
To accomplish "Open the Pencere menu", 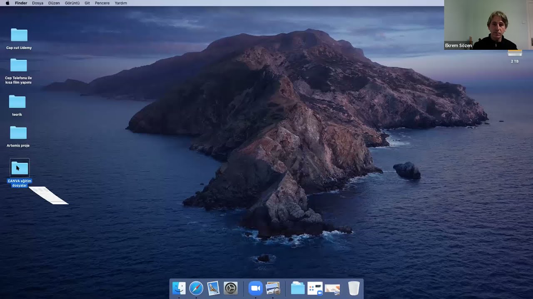I will tap(102, 3).
